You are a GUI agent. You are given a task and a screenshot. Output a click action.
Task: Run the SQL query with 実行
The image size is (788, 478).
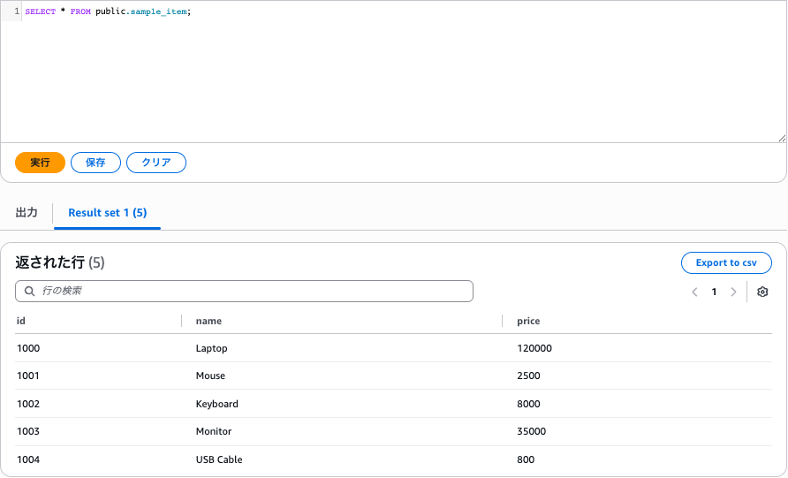40,163
